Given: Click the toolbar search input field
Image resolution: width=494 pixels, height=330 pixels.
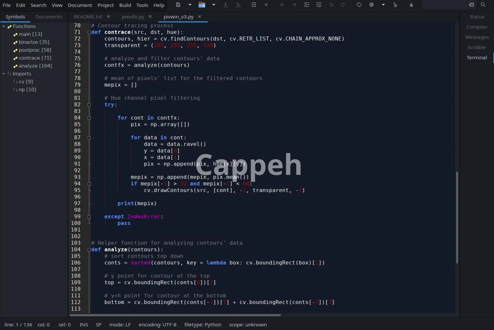Looking at the screenshot, I should [x=445, y=5].
